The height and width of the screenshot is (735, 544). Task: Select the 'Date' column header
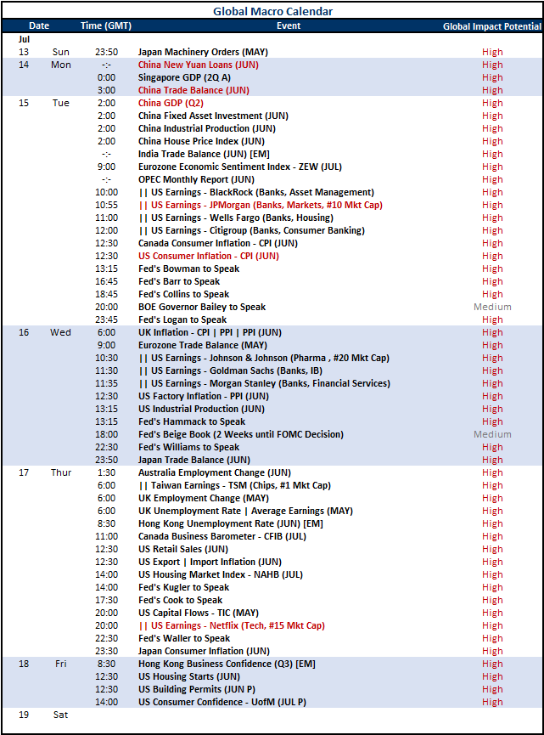[x=39, y=25]
